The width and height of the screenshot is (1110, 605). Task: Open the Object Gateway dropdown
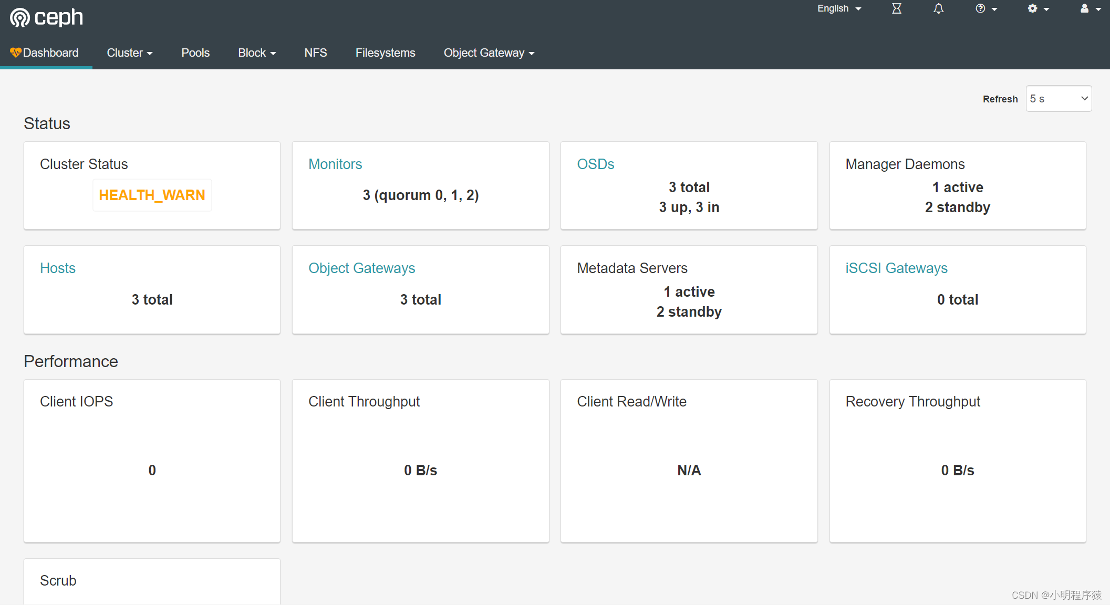488,53
